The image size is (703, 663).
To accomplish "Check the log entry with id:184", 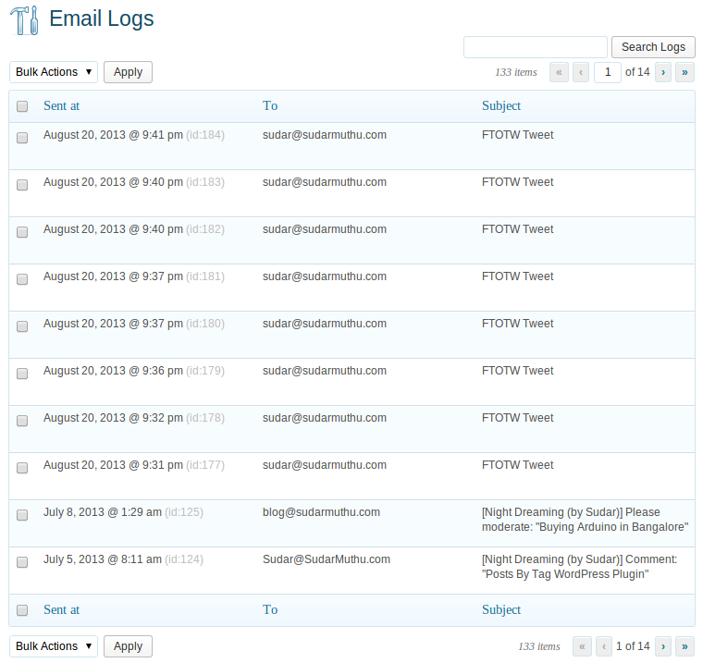I will 22,138.
